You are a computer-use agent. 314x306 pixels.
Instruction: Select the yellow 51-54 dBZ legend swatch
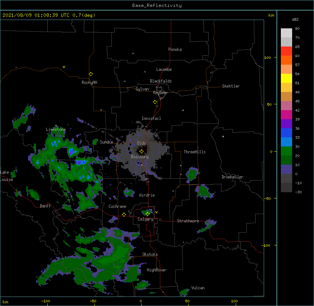(286, 78)
